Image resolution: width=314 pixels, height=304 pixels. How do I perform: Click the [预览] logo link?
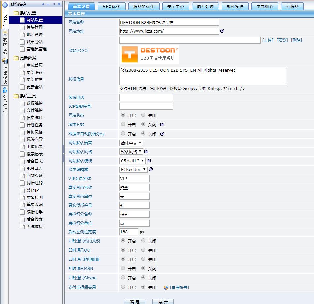click(x=282, y=40)
